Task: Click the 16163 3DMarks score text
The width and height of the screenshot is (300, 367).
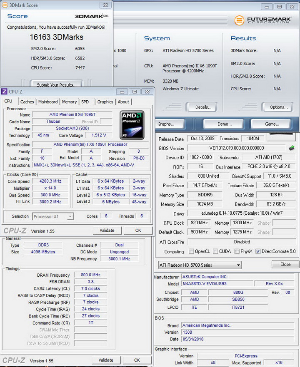Action: pyautogui.click(x=57, y=37)
